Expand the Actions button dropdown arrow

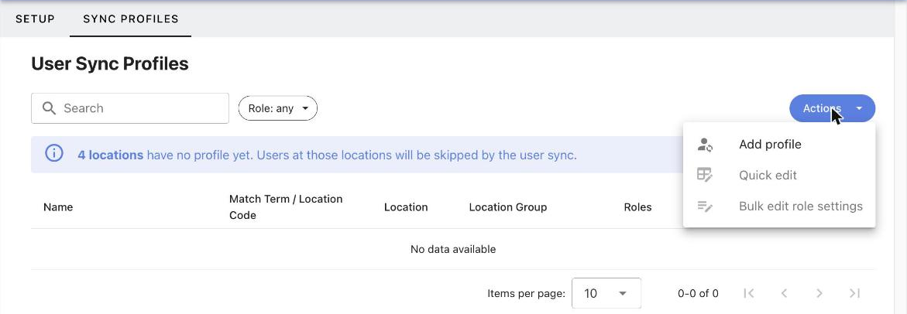pos(859,108)
